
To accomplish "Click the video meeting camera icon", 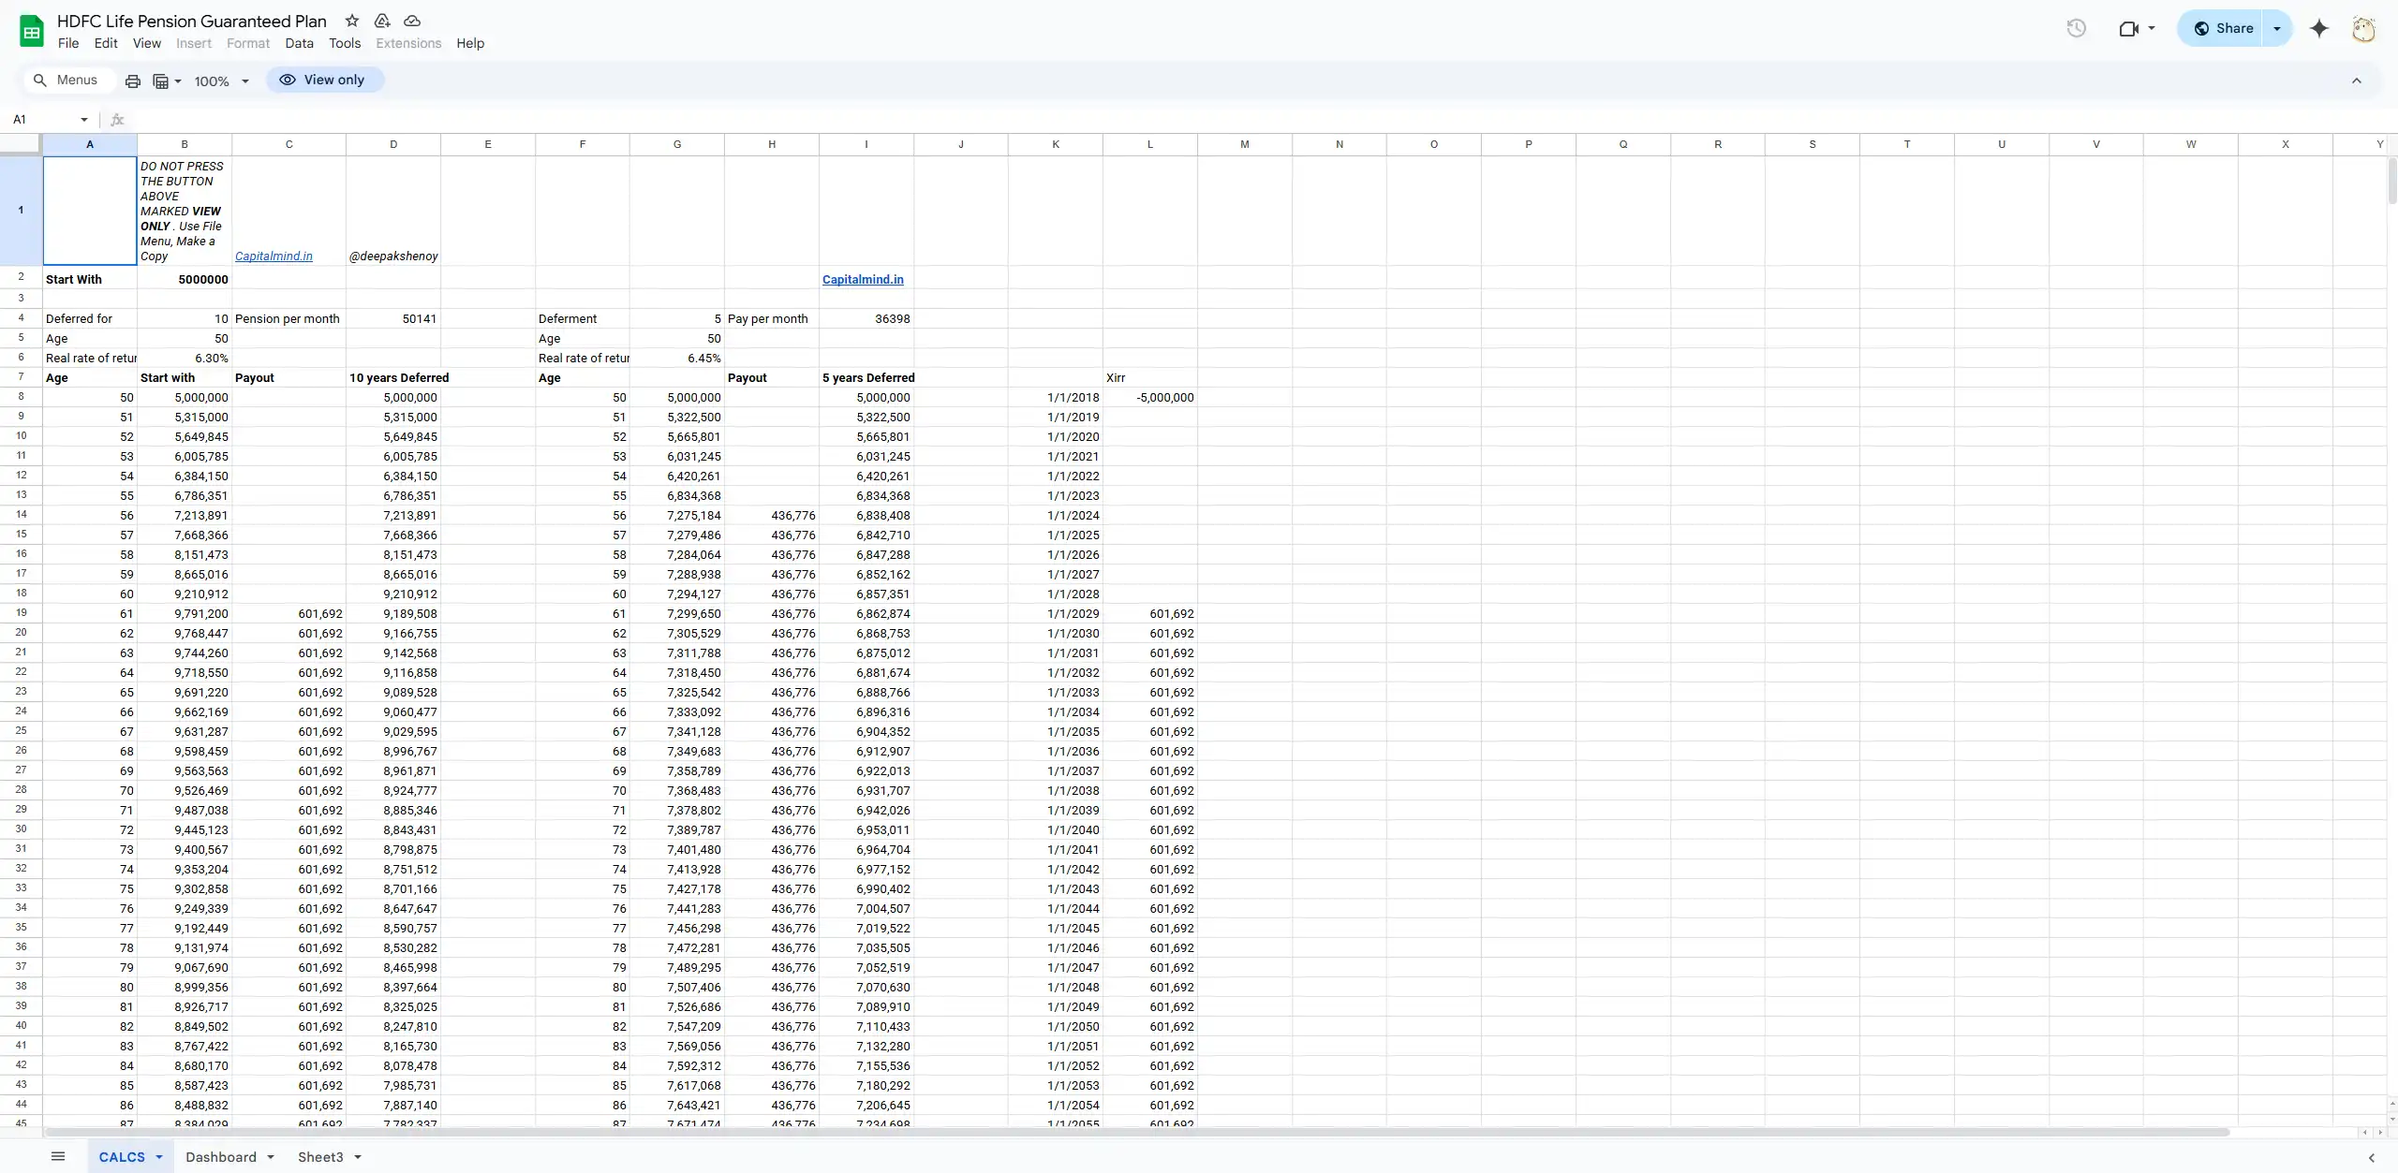I will pyautogui.click(x=2128, y=28).
